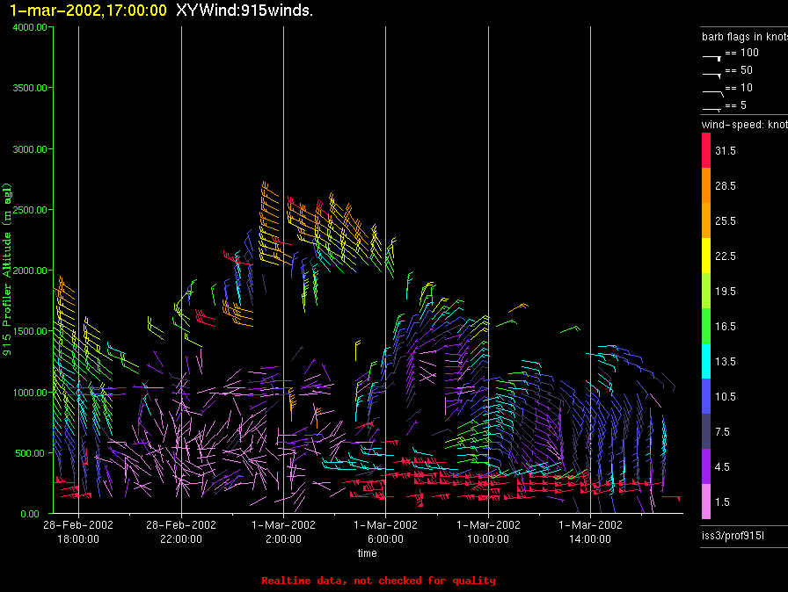Select the 1-Mar-2002 10:00:00 time marker
The width and height of the screenshot is (788, 592).
(x=488, y=531)
